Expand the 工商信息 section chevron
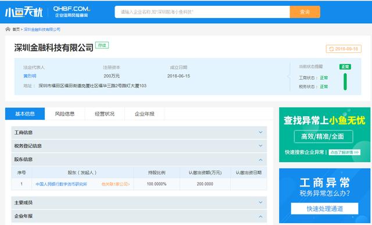Image resolution: width=372 pixels, height=225 pixels. coord(260,133)
